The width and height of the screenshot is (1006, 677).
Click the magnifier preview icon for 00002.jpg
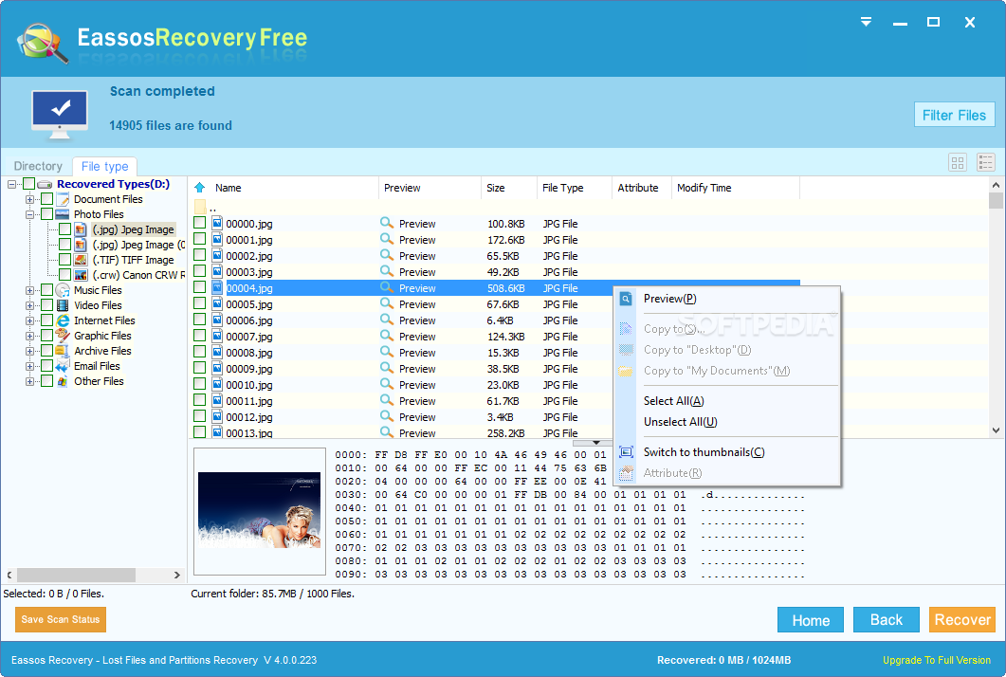tap(386, 255)
